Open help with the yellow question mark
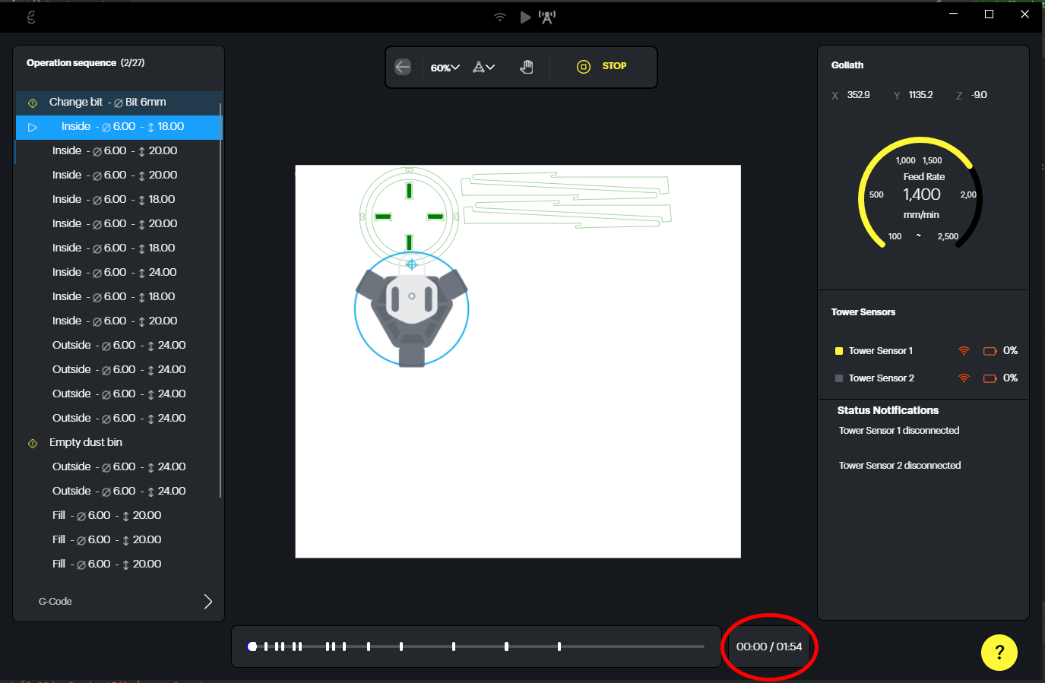The height and width of the screenshot is (683, 1045). pyautogui.click(x=999, y=652)
